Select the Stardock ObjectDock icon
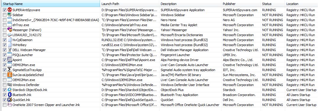 click(9, 90)
